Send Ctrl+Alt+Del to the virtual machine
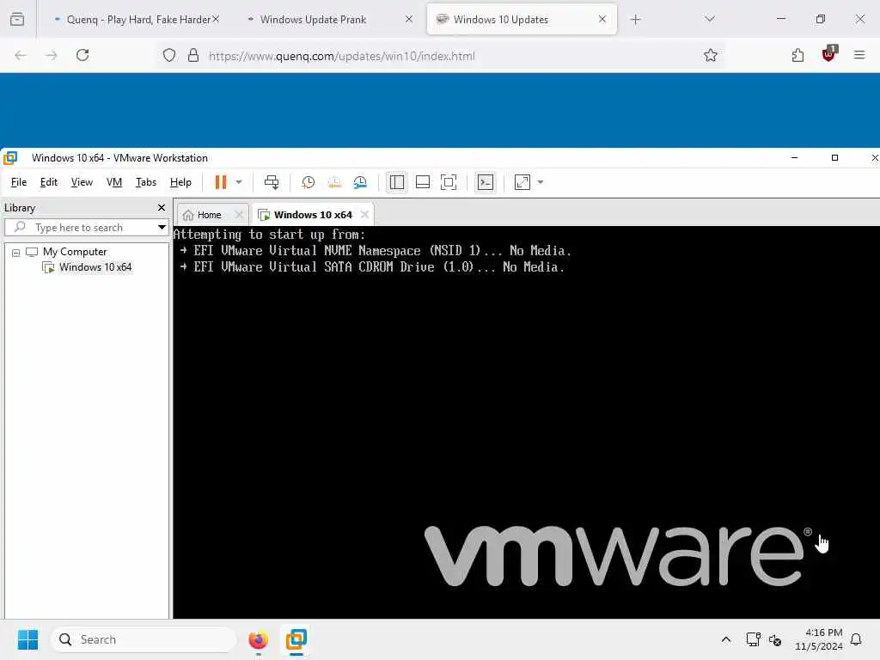 pos(271,182)
